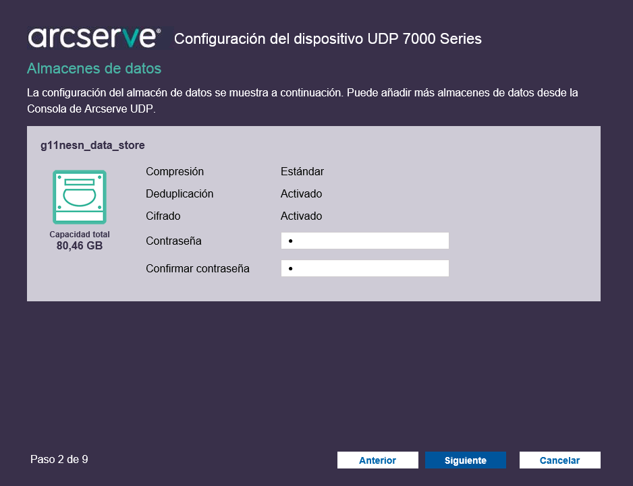Focus the Confirmar contraseña field
633x486 pixels.
point(364,268)
